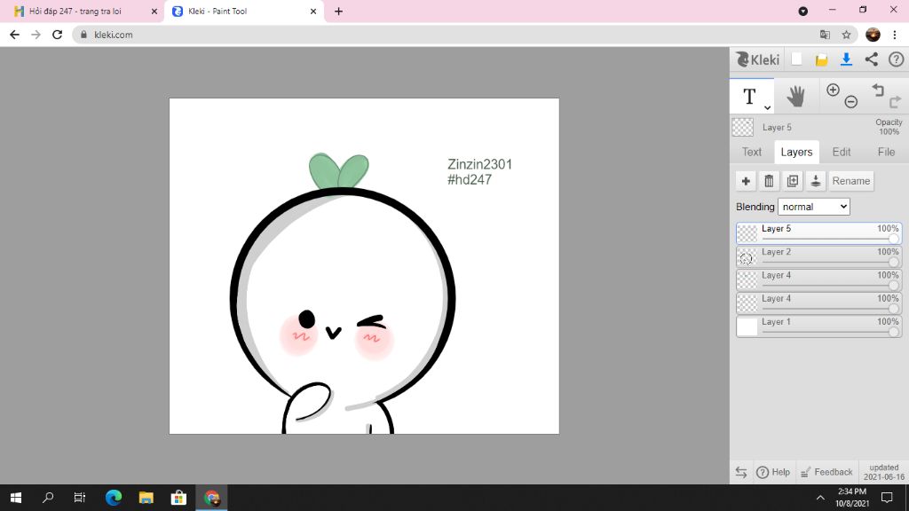The height and width of the screenshot is (511, 909).
Task: Select Layer 1 in the layer list
Action: (x=819, y=326)
